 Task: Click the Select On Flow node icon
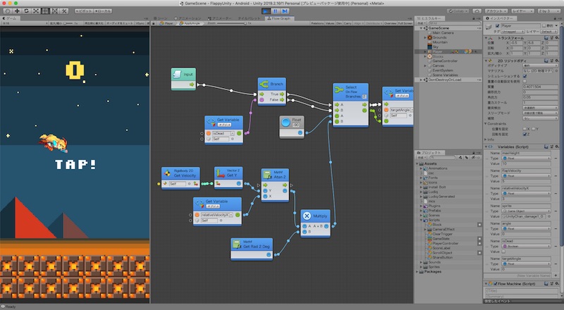[x=339, y=90]
